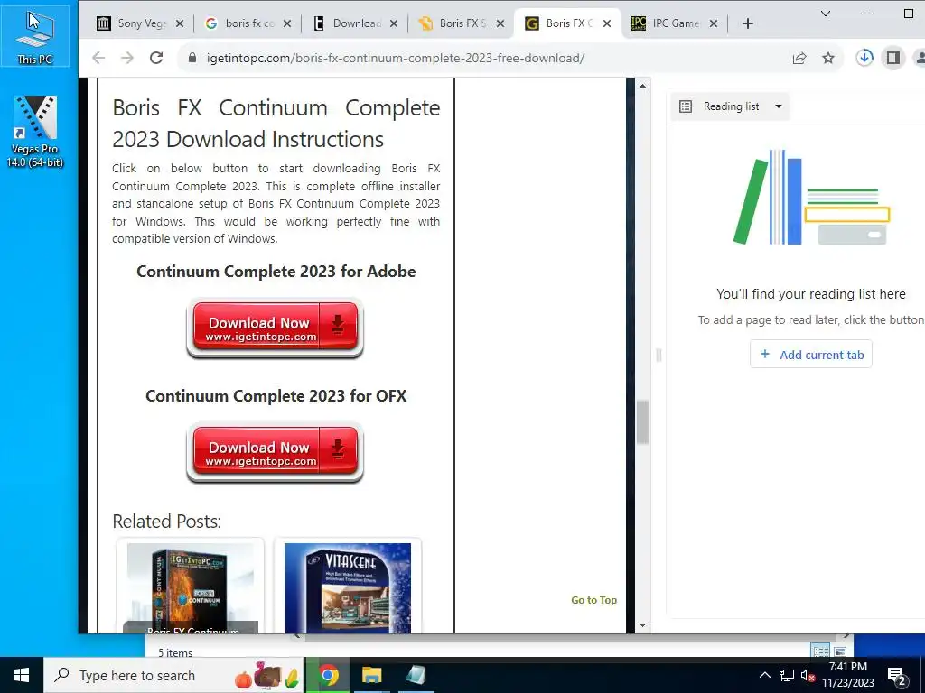Close the boris fx Google tab
This screenshot has width=925, height=693.
(x=286, y=23)
